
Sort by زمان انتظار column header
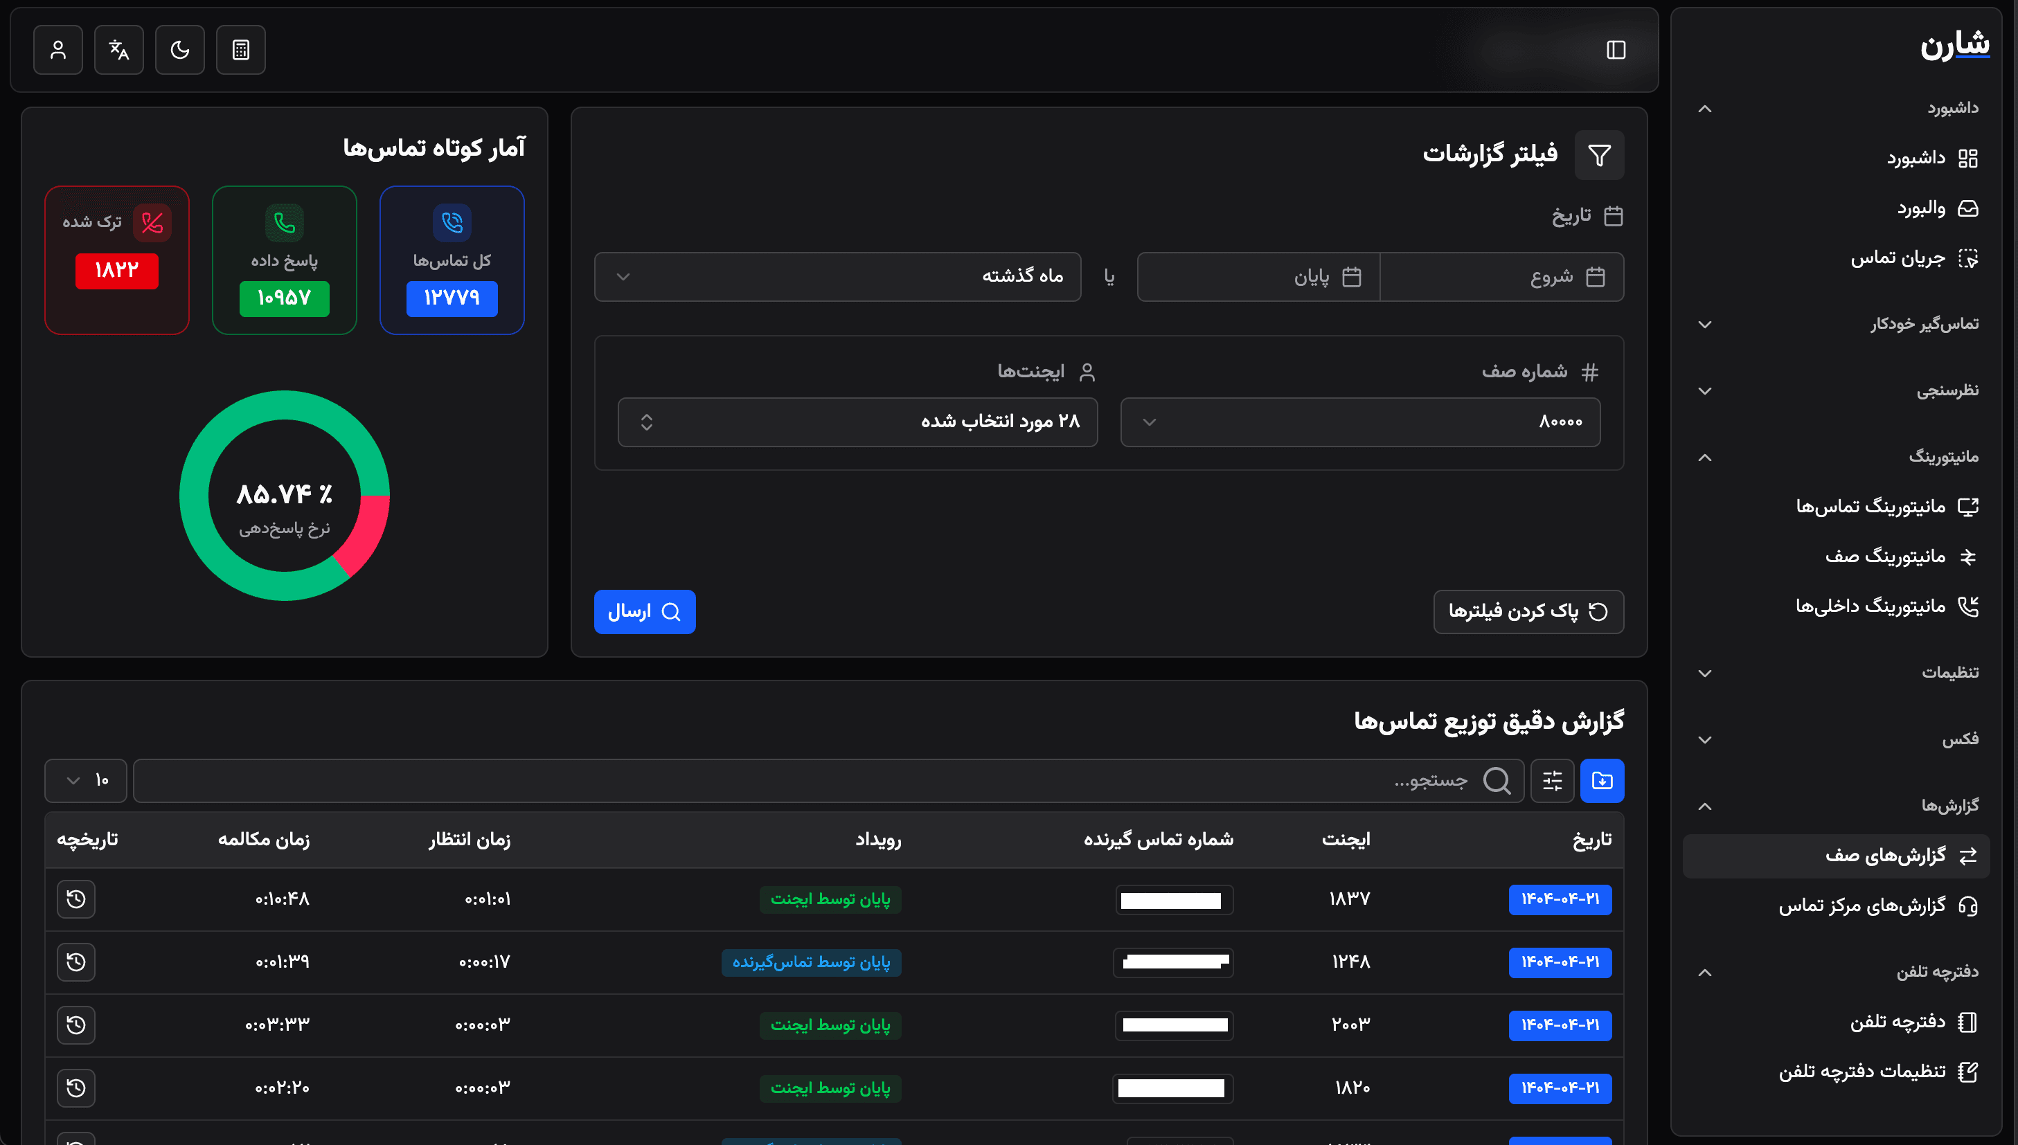tap(470, 840)
